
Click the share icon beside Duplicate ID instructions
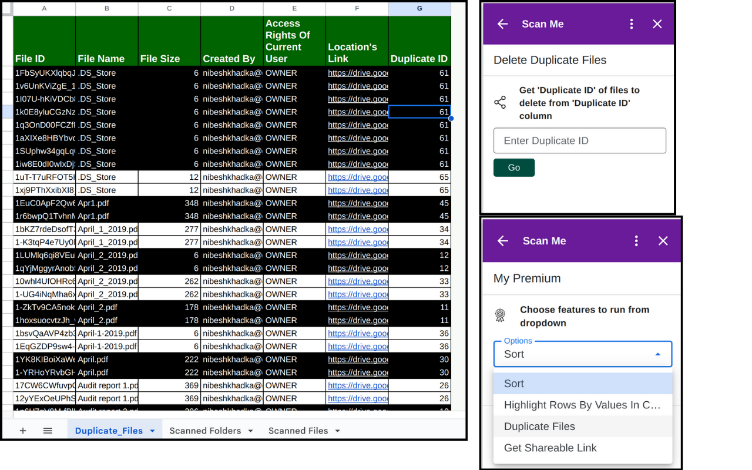(x=500, y=103)
